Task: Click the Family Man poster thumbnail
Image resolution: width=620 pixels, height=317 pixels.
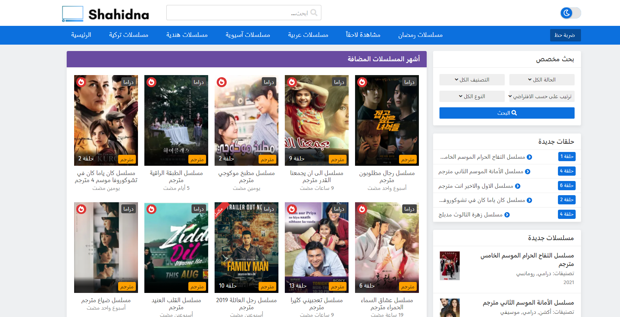Action: pos(247,248)
